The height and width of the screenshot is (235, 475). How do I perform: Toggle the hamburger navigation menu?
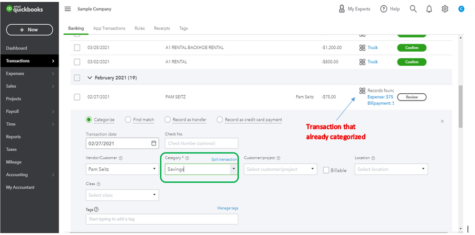pos(68,9)
